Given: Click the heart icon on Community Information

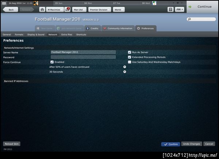Looking at the screenshot, I should (105, 28).
